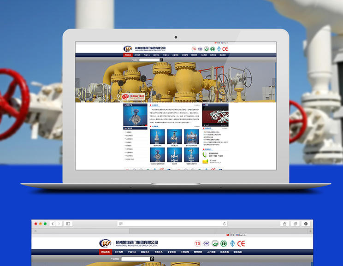Click search magnifier button in bottom browser
This screenshot has height=266, width=343.
pyautogui.click(x=152, y=259)
